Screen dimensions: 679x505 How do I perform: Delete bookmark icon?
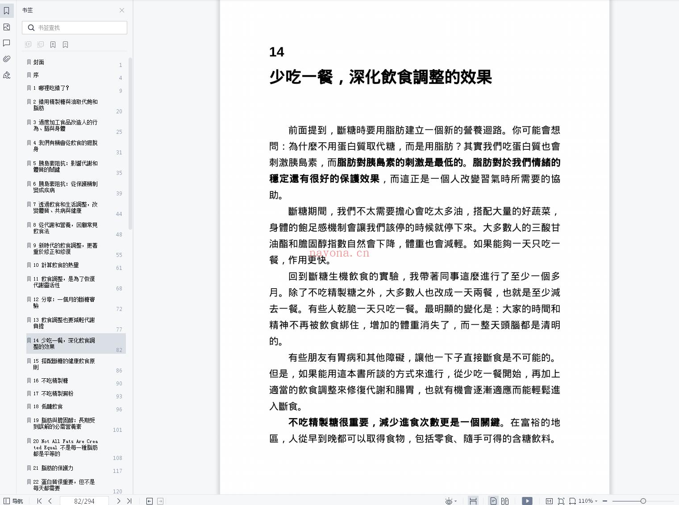[66, 45]
